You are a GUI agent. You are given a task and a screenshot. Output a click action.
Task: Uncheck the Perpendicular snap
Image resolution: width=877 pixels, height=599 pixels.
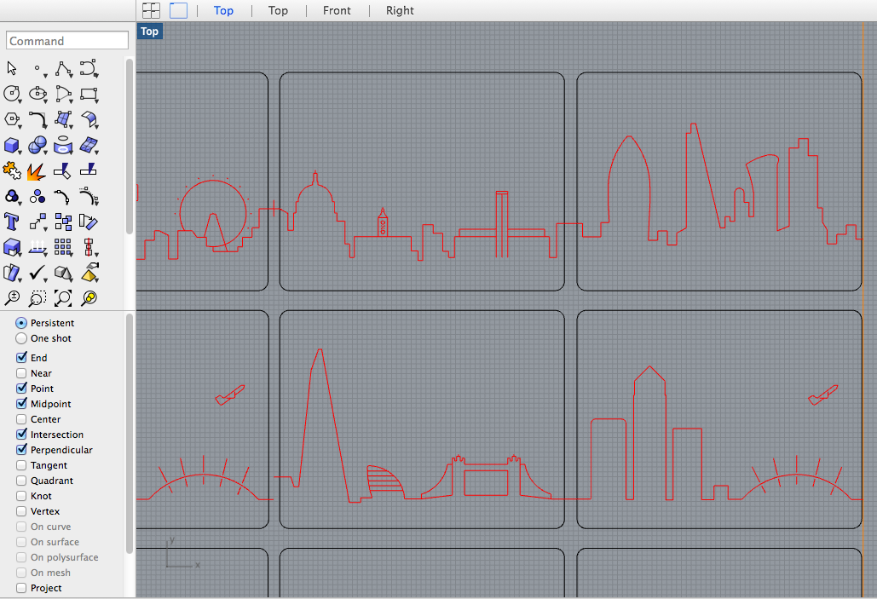coord(21,450)
